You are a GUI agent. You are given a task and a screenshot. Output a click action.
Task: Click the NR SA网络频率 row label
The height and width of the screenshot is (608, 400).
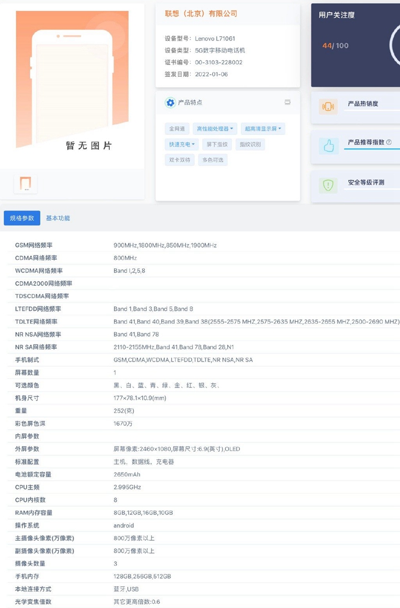click(36, 347)
